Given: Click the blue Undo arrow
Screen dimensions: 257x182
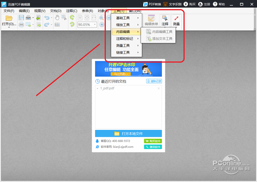Looking at the screenshot, I should (x=47, y=18).
